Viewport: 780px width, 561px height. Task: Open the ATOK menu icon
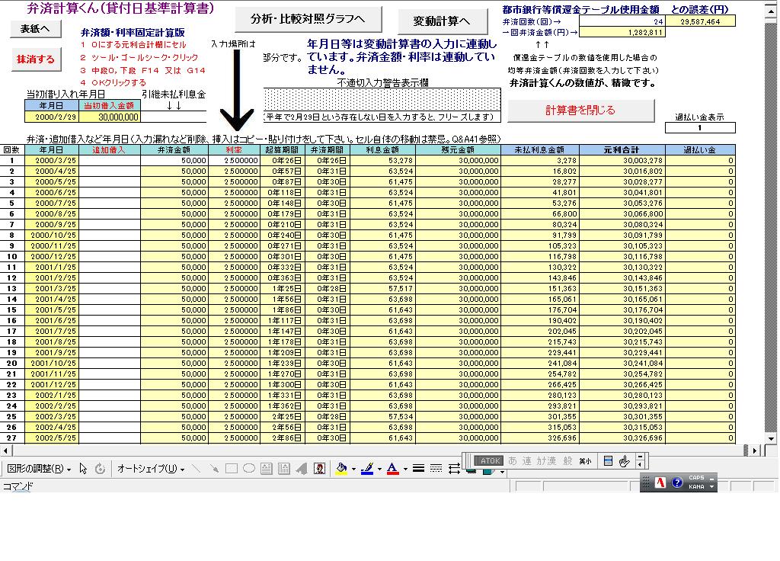pyautogui.click(x=608, y=461)
